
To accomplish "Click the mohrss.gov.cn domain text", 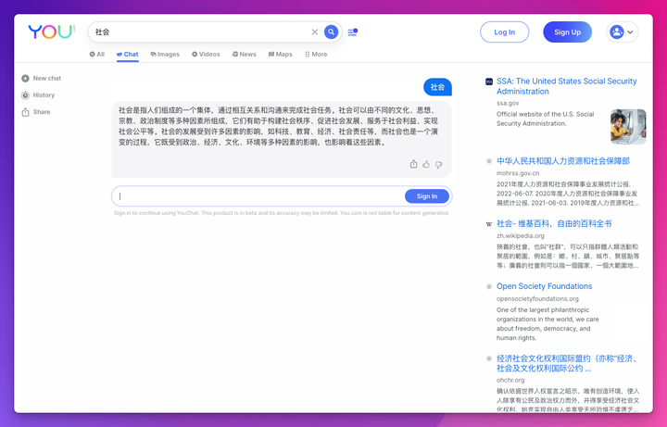I will 518,173.
